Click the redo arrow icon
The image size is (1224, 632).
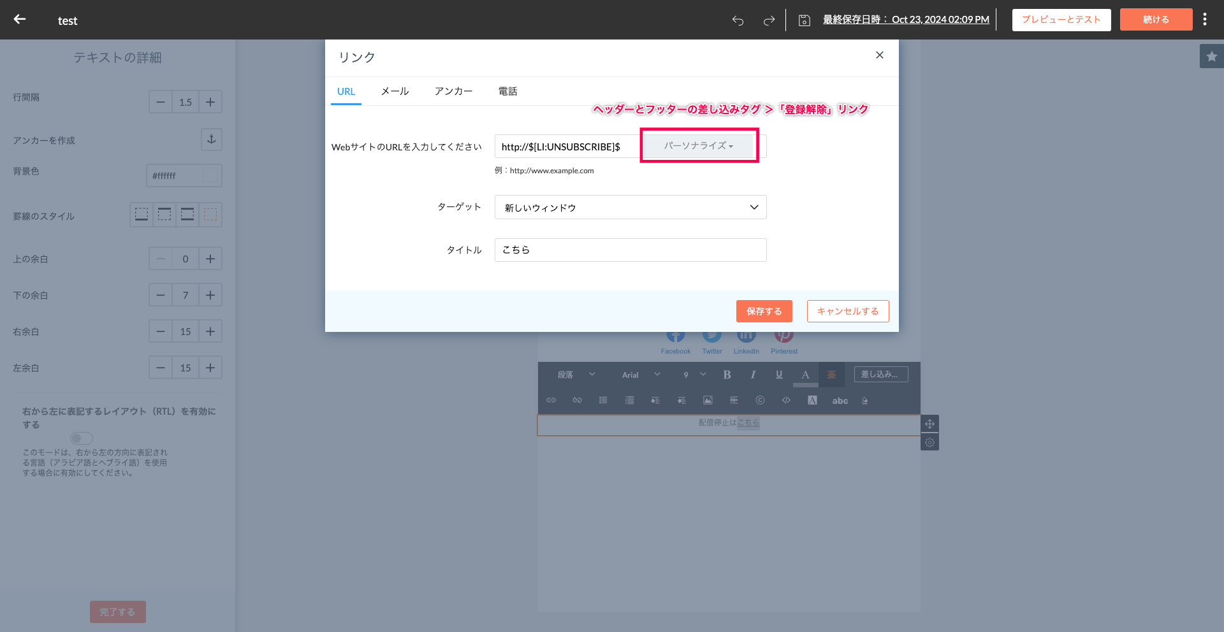point(769,20)
